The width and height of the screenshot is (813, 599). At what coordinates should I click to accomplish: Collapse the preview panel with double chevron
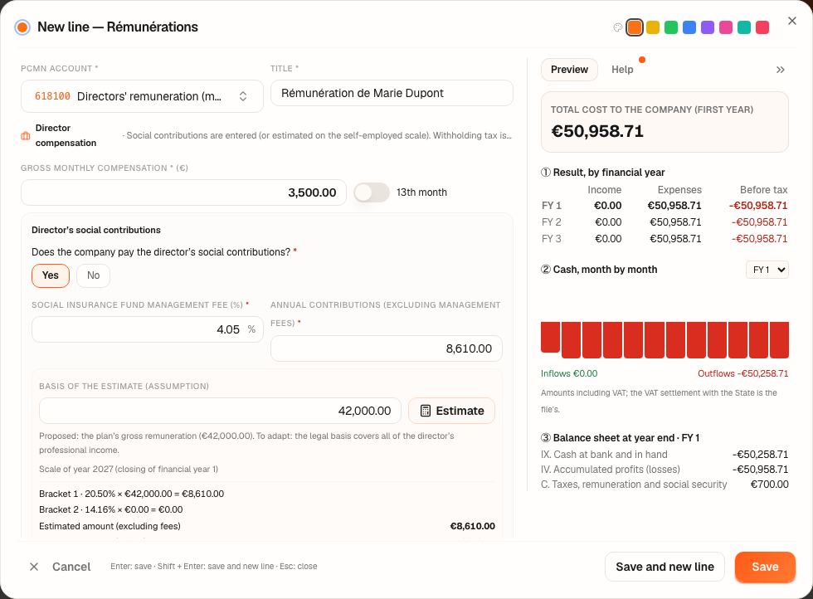click(x=780, y=70)
